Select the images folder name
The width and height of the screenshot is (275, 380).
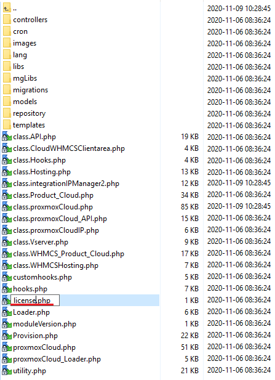[x=25, y=43]
